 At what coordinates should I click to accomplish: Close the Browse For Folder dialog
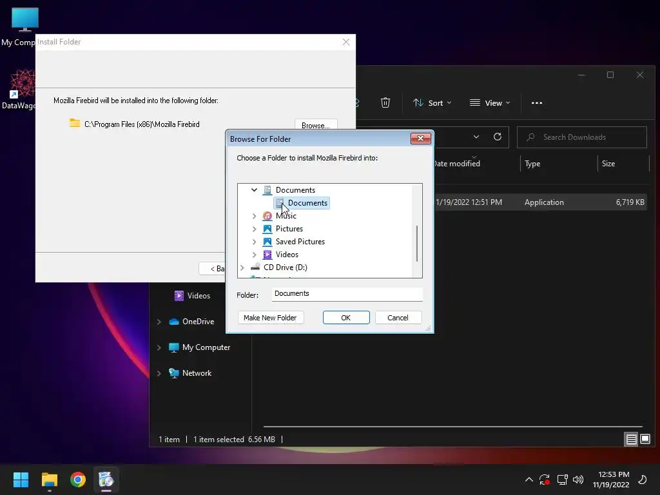(420, 139)
